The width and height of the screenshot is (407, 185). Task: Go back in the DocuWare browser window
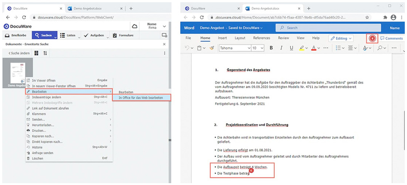(8, 17)
